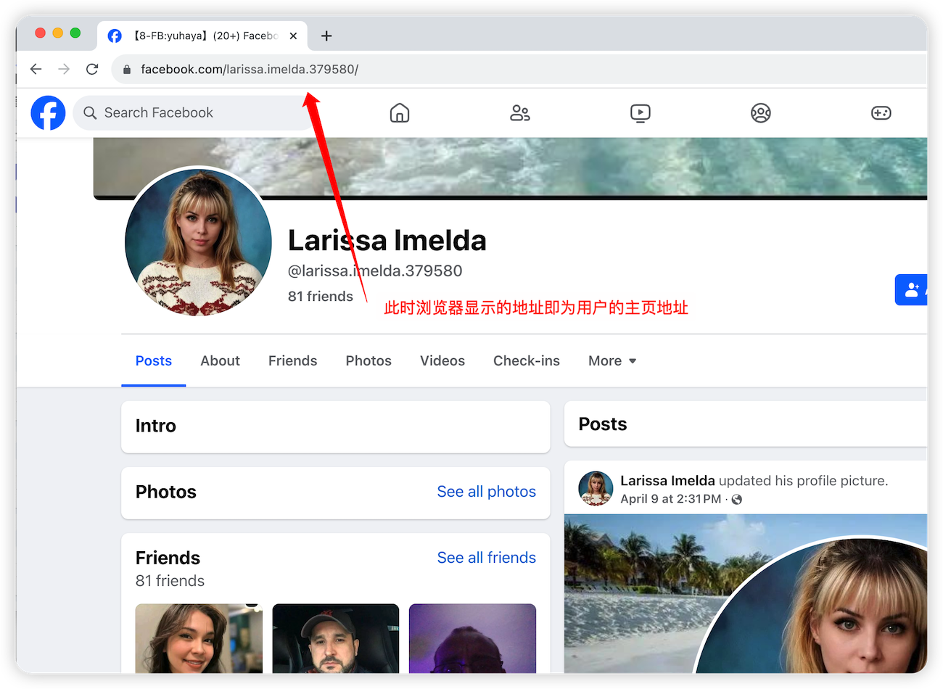Click the Search Facebook field
The image size is (943, 689).
point(196,113)
